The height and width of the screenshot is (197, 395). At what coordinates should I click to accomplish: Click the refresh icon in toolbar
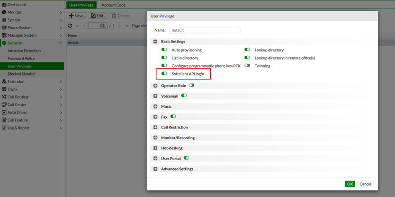[x=70, y=26]
